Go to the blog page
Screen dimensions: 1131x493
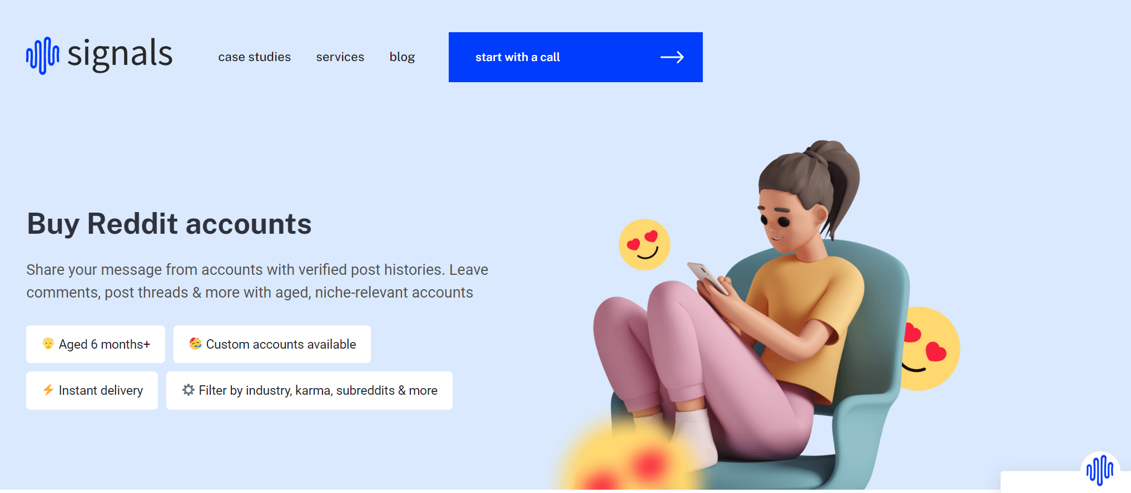click(402, 57)
